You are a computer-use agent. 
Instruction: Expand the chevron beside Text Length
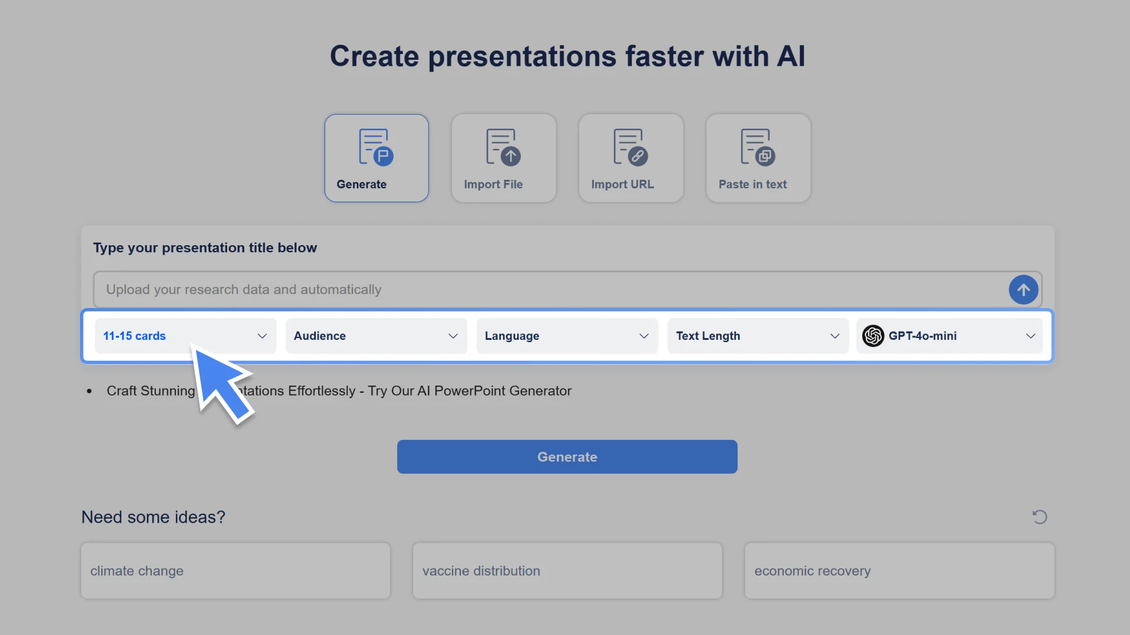pos(835,336)
